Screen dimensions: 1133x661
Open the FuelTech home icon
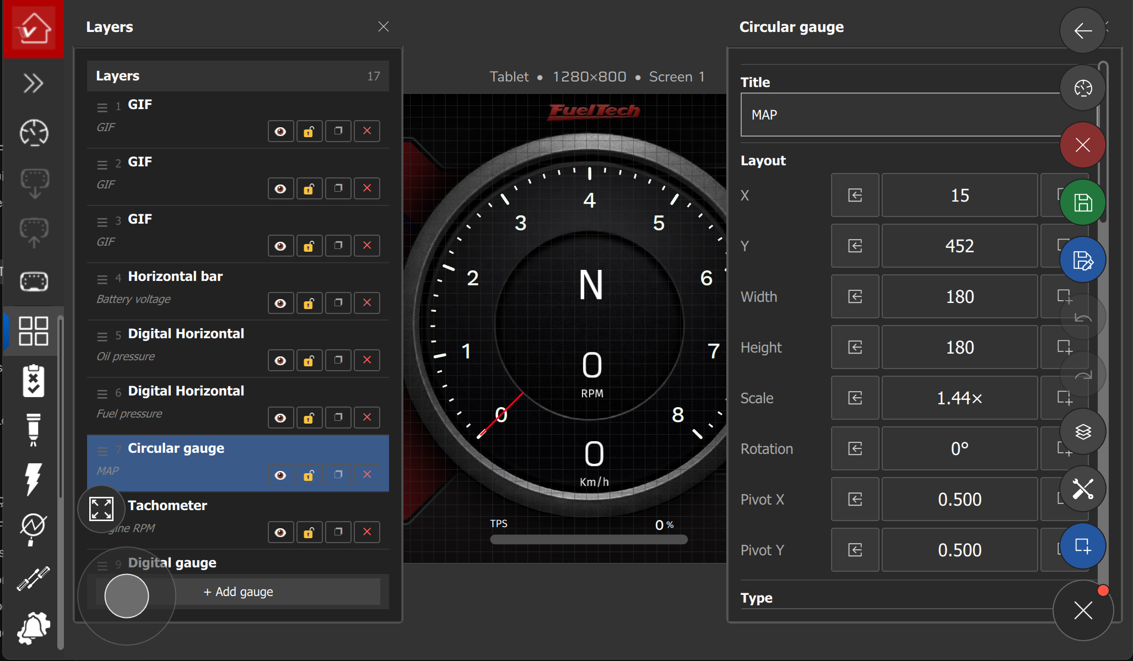(x=33, y=29)
